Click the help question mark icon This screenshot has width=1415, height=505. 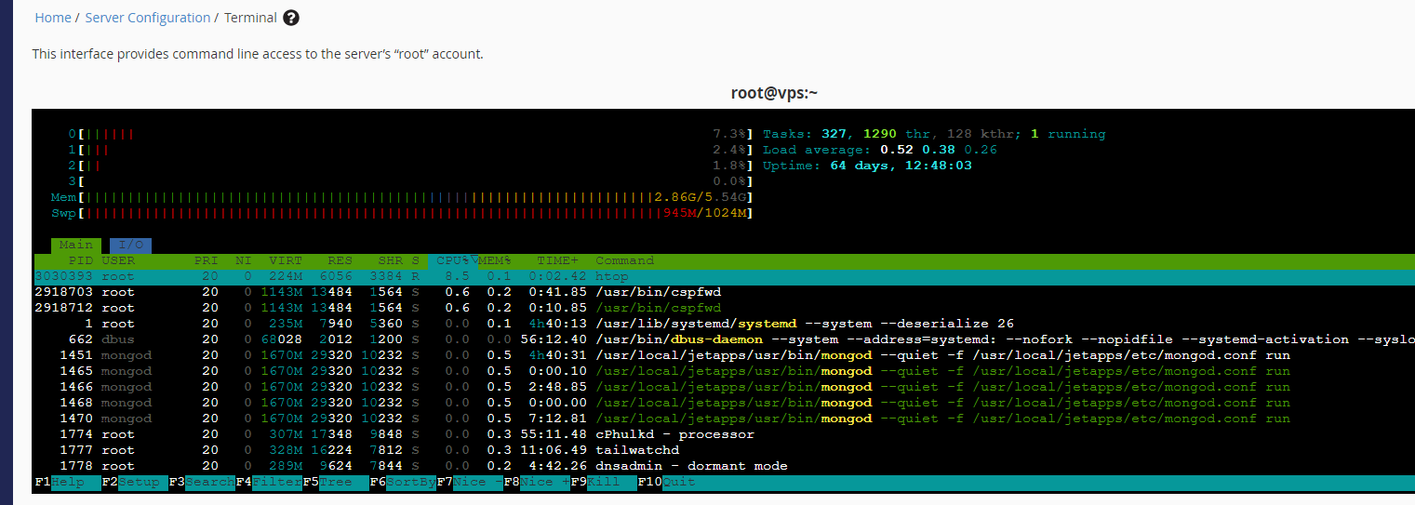tap(291, 18)
